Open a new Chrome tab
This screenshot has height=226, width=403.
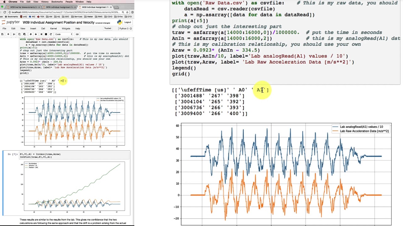116,7
